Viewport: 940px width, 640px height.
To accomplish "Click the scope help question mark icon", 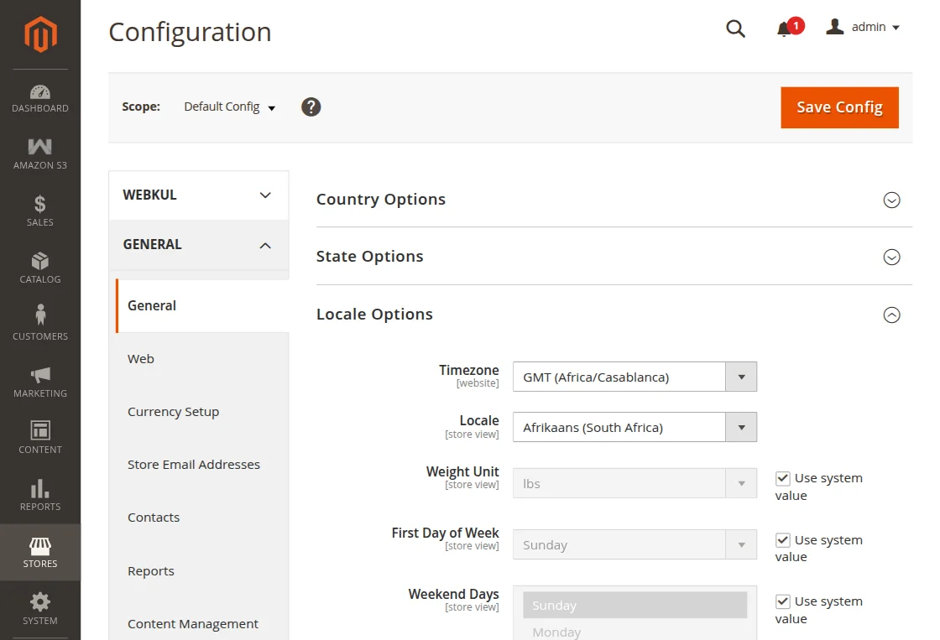I will click(x=311, y=107).
